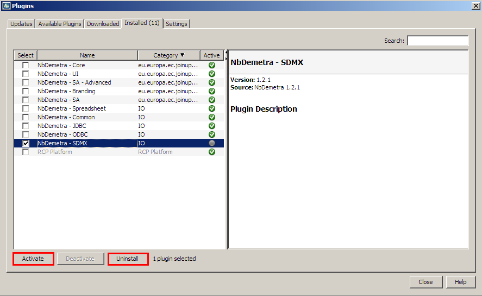Click the green active icon for NbDemetra - Core
The height and width of the screenshot is (296, 482).
pos(211,65)
